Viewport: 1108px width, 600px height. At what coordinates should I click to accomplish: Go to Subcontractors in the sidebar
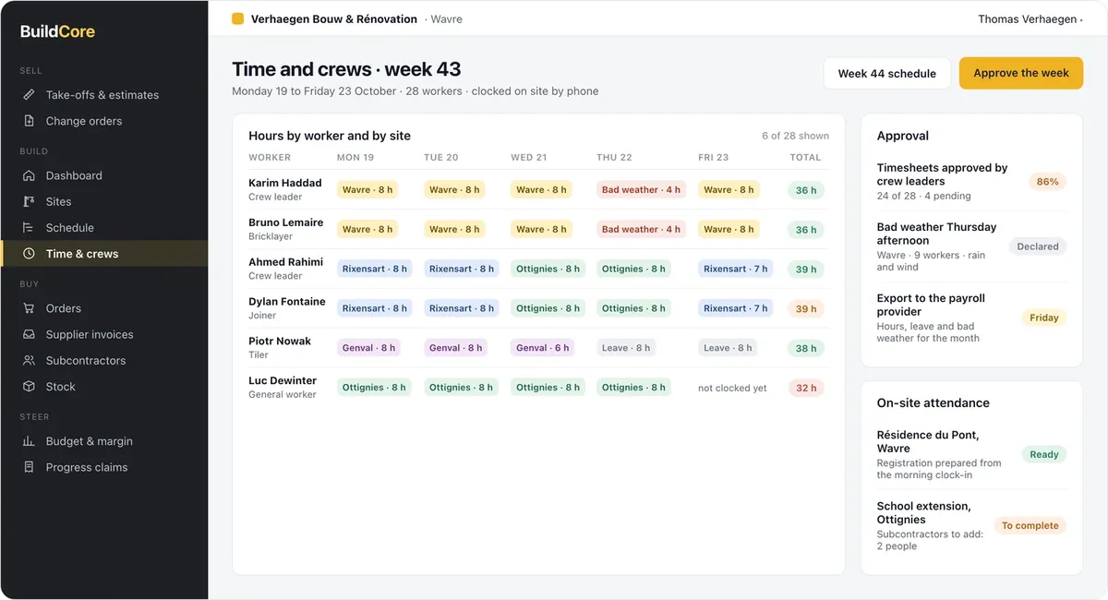click(x=104, y=361)
